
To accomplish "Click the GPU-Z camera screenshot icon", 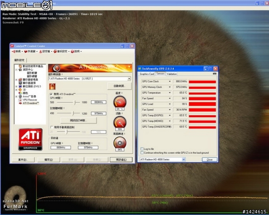I will [214, 73].
